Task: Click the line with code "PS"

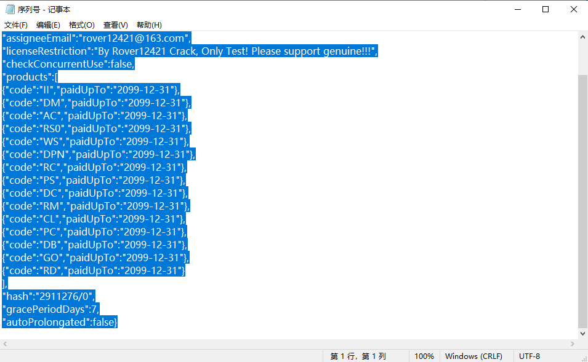Action: 94,180
